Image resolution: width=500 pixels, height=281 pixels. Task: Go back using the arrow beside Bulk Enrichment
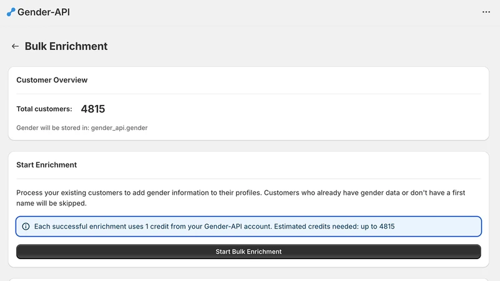point(15,46)
